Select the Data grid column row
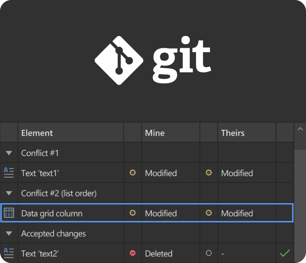 pyautogui.click(x=52, y=213)
